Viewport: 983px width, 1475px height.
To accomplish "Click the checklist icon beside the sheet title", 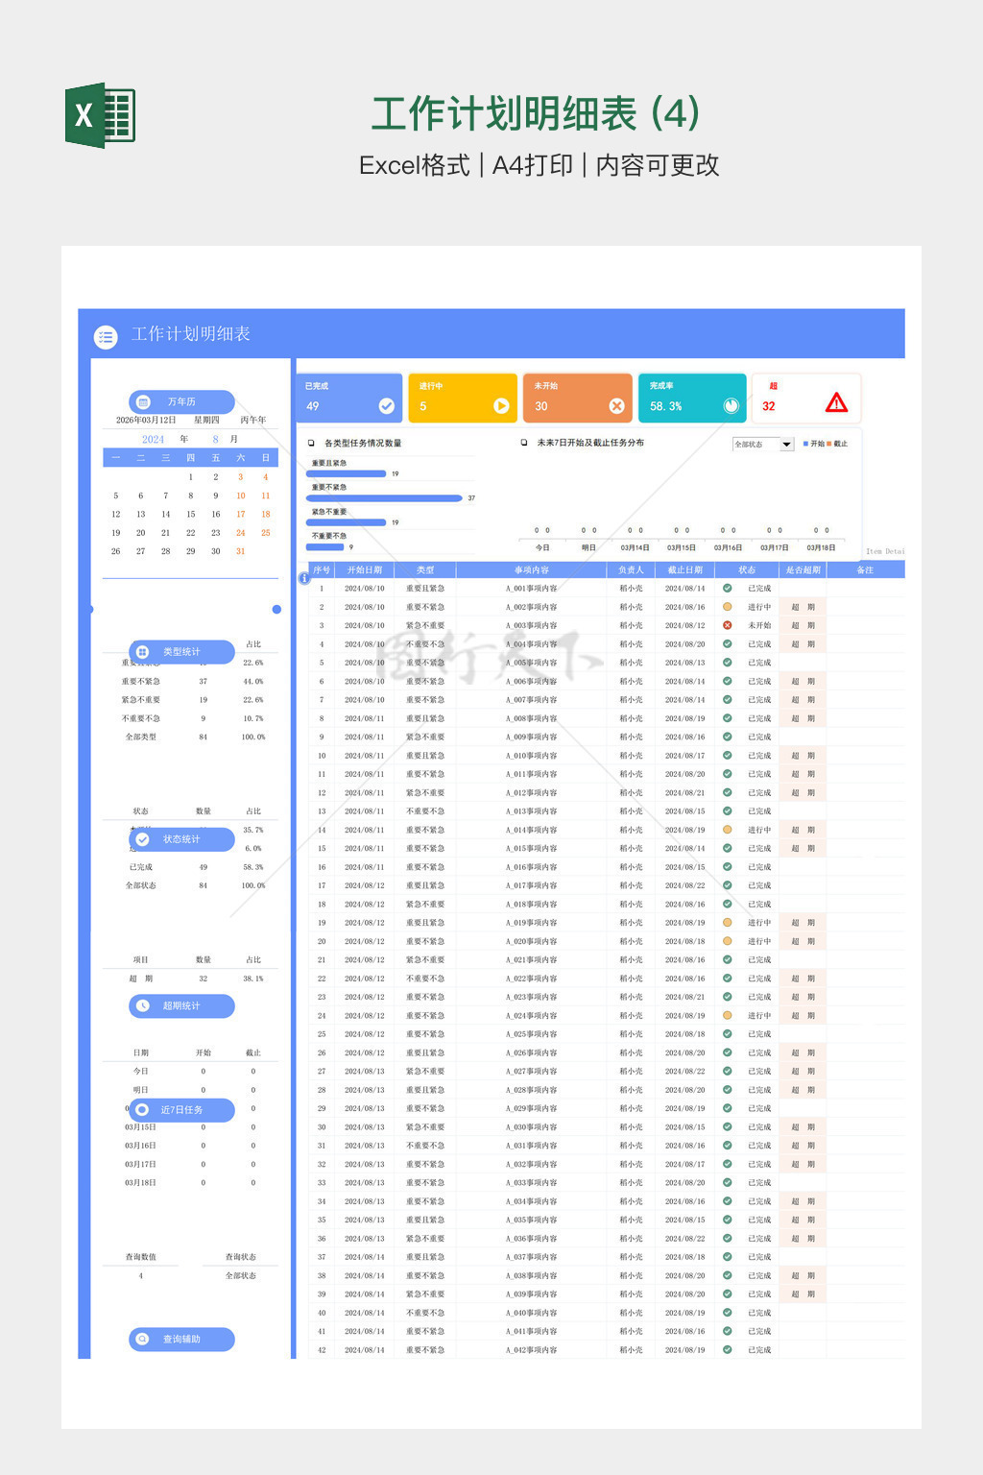I will [x=106, y=337].
